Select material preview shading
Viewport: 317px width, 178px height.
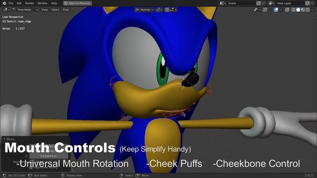303,10
